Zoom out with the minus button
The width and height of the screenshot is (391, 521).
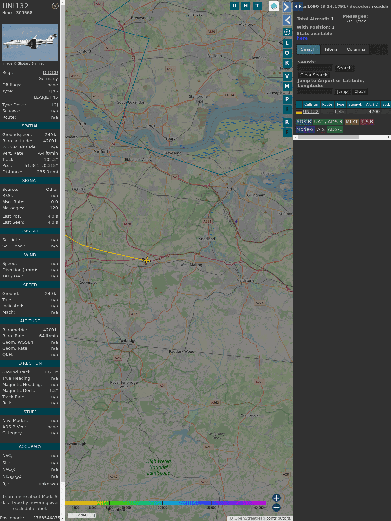[276, 507]
